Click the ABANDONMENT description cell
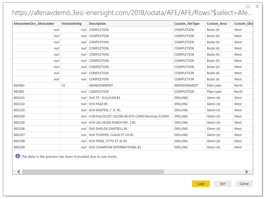Screen dimensions: 265x199 point(130,85)
